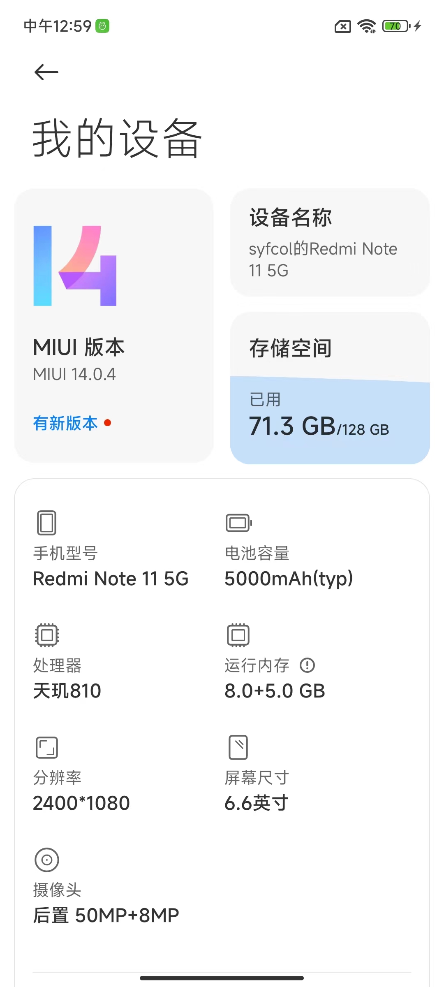The image size is (444, 987).
Task: Tap the RAM info exclamation icon
Action: [307, 665]
